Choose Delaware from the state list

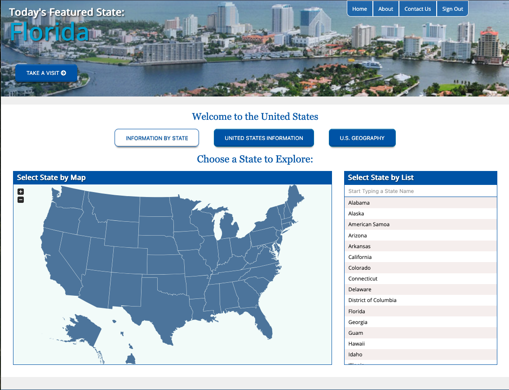[x=420, y=289]
